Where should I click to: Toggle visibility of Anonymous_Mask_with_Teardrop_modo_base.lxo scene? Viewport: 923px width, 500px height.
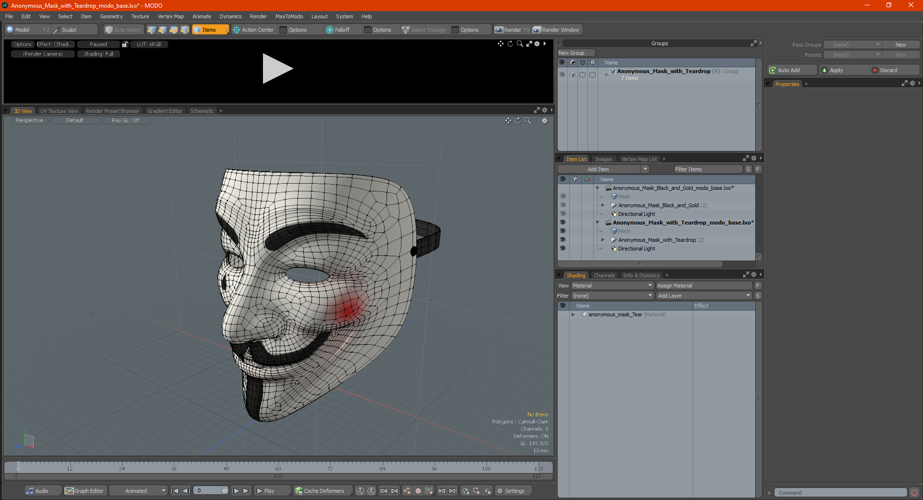click(563, 223)
